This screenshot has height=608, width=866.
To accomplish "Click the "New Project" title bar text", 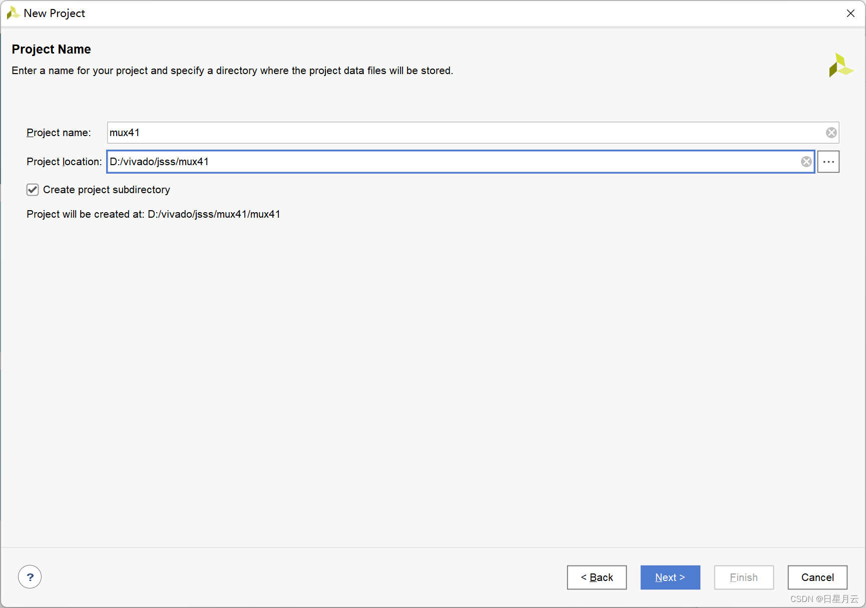I will (x=54, y=14).
